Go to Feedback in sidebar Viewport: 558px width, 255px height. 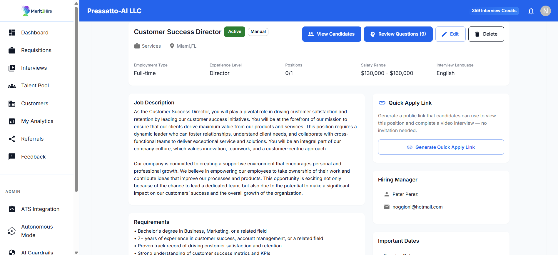point(33,157)
